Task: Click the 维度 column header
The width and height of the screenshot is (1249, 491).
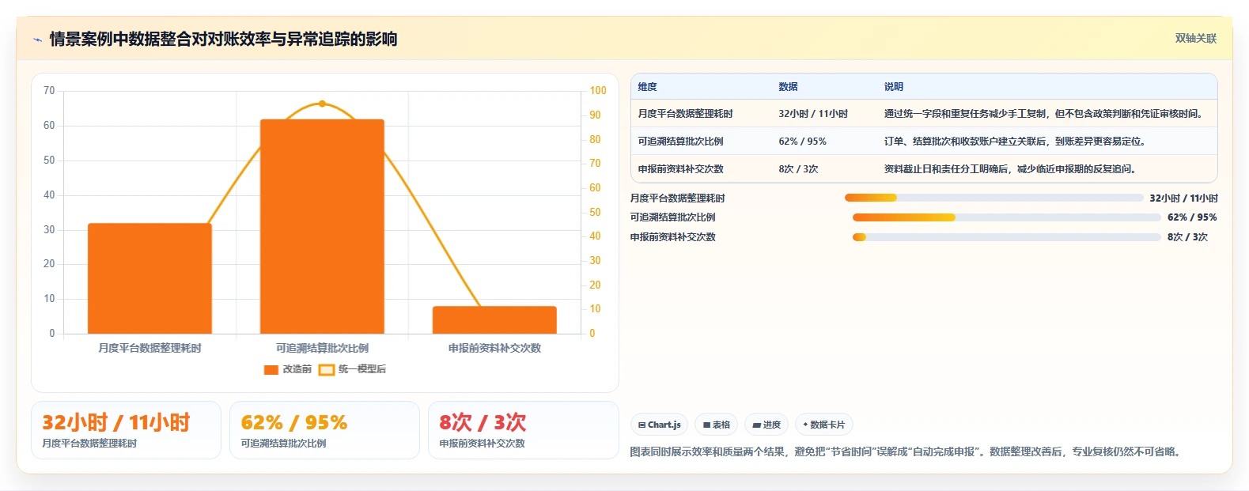Action: [x=648, y=87]
